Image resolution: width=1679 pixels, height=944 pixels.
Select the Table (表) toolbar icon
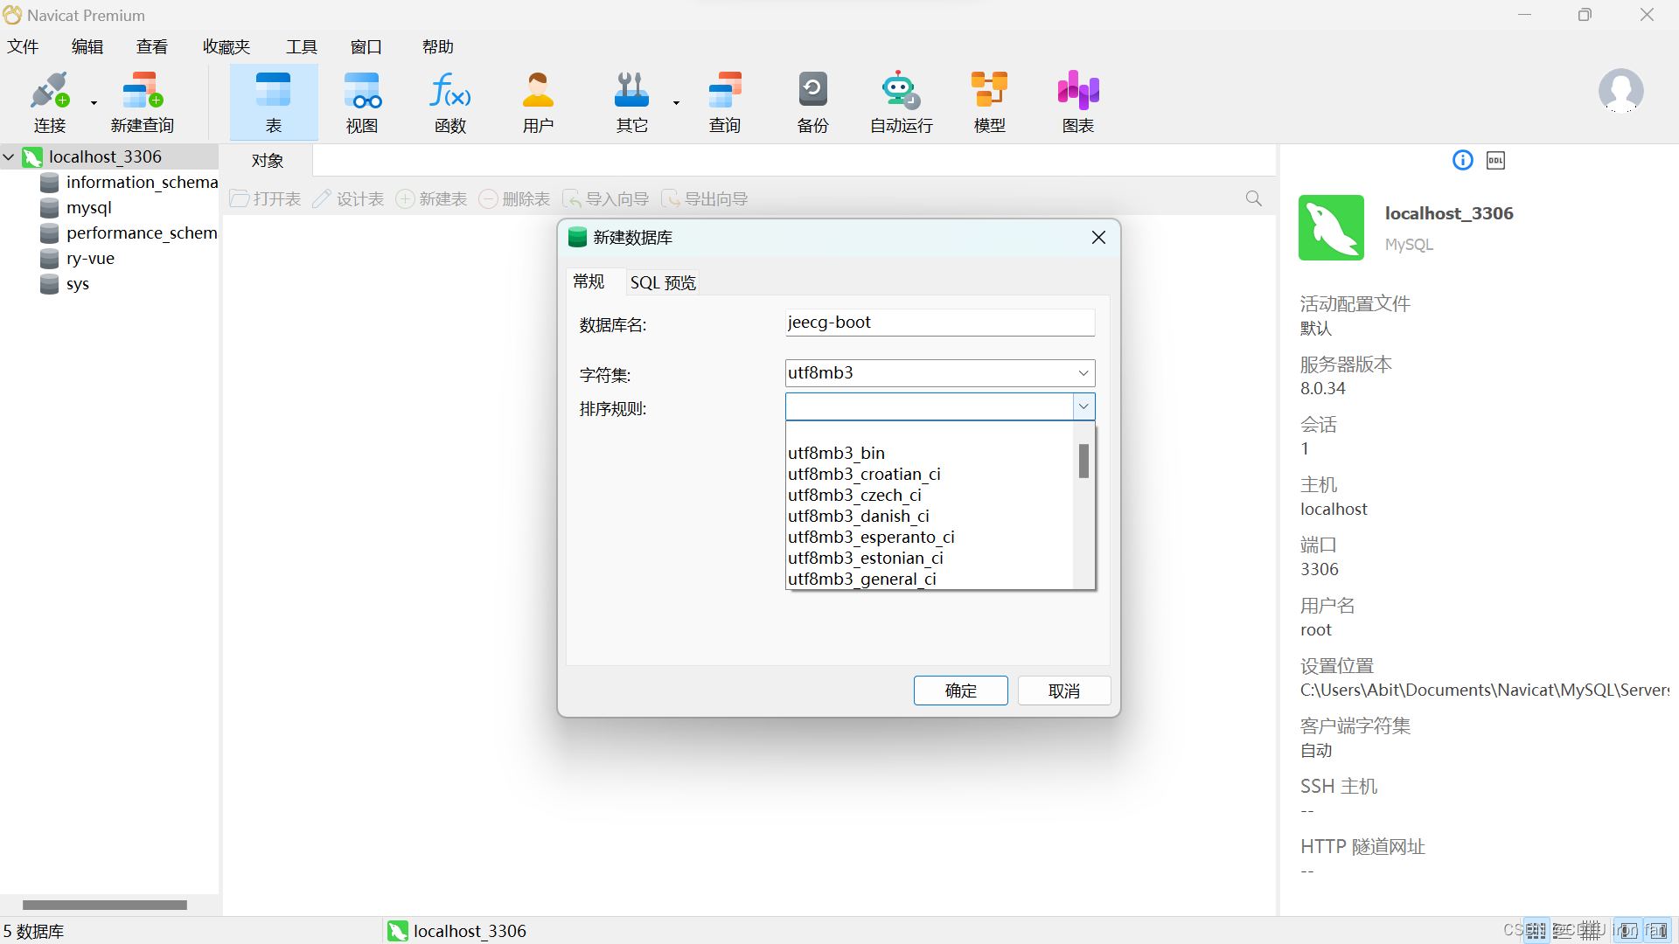[x=274, y=102]
